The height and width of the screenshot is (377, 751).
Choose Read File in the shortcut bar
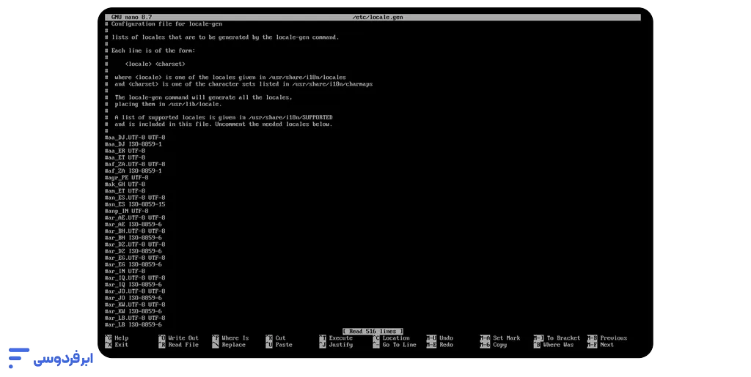pos(183,345)
